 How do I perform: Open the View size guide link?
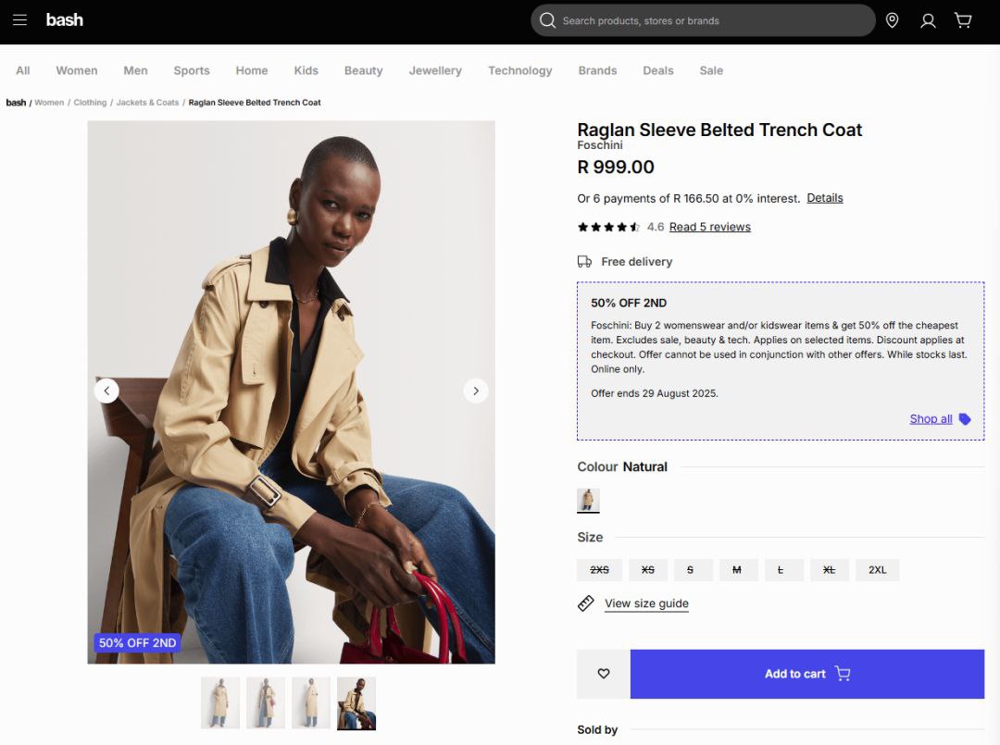coord(646,603)
